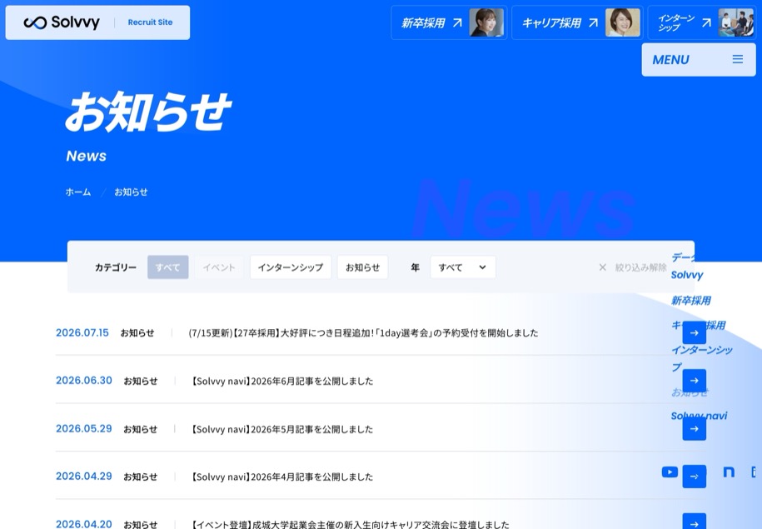Click the インターンシップ office photo thumbnail
762x529 pixels.
[735, 22]
